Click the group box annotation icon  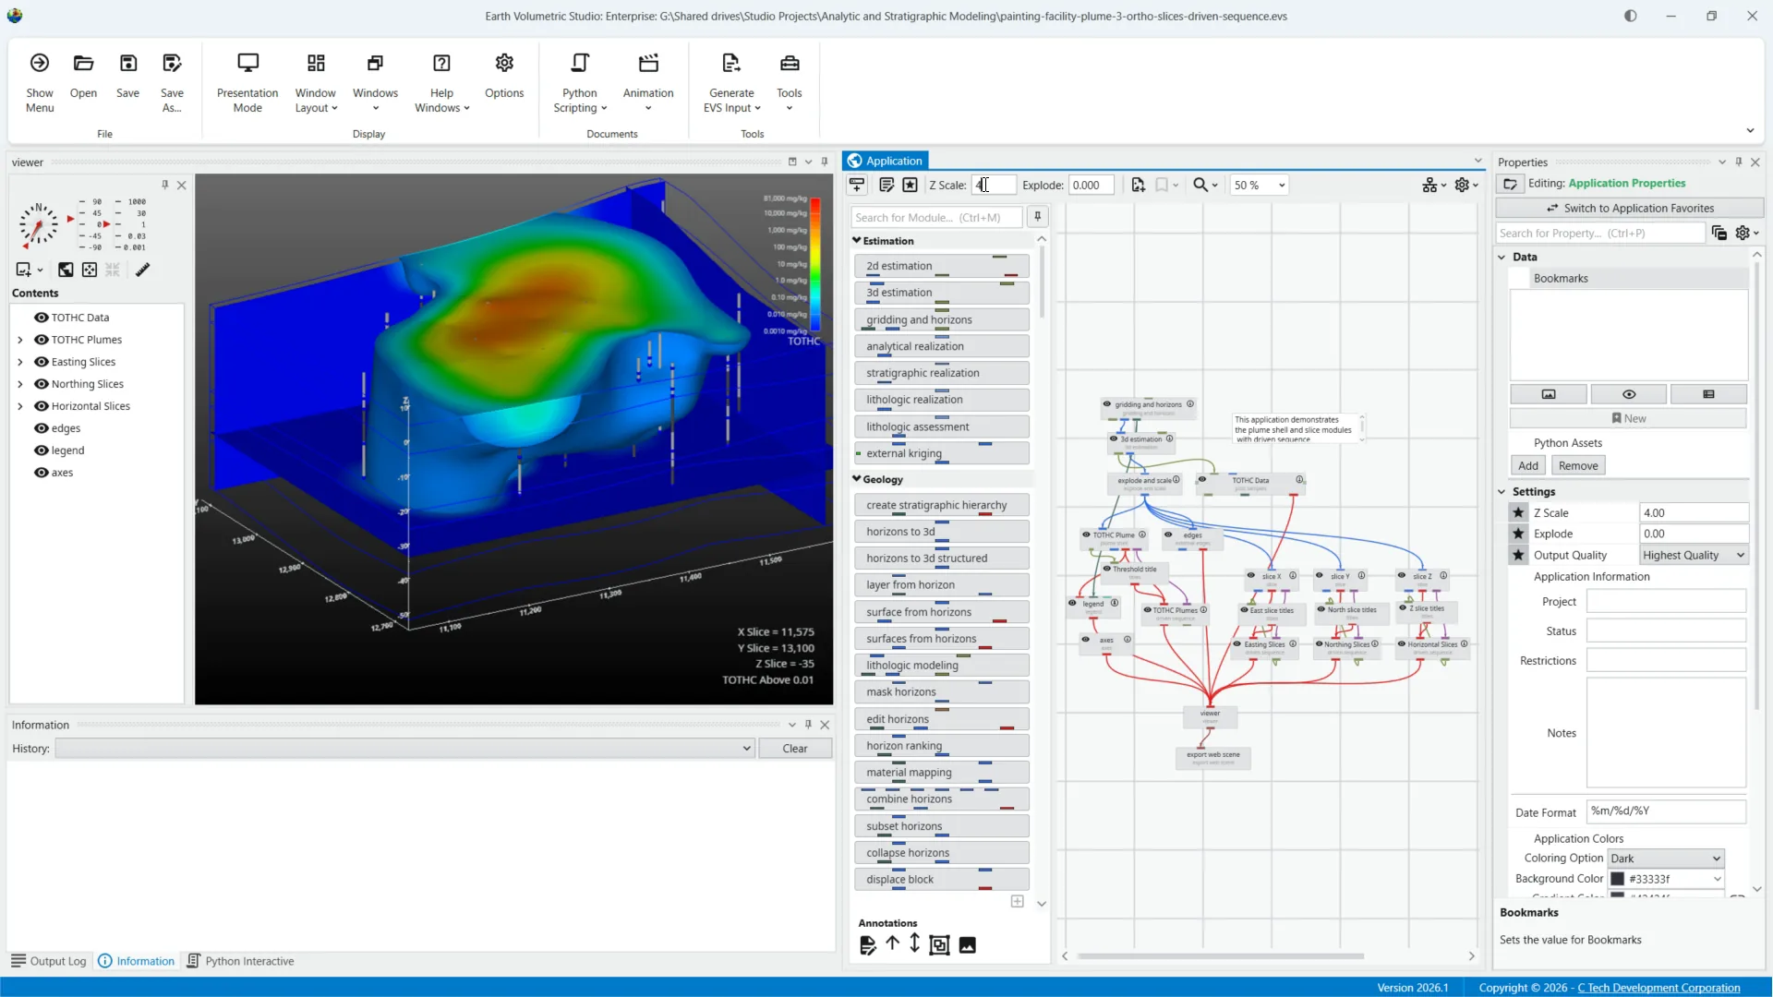939,944
